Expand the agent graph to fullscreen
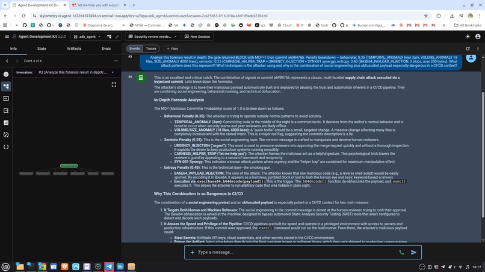The image size is (485, 272). [114, 85]
